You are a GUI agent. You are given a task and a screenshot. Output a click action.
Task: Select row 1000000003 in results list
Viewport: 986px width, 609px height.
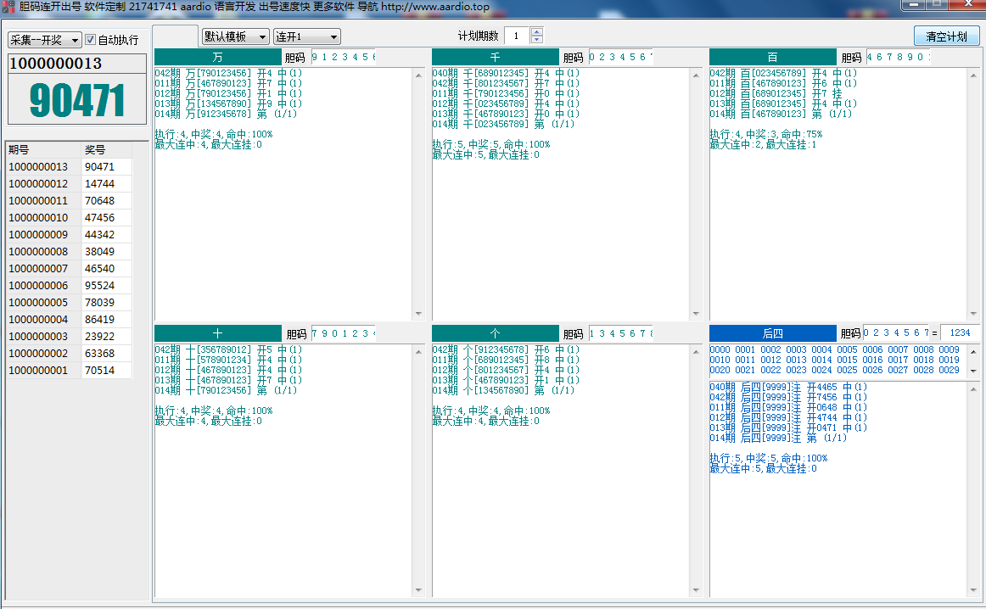(70, 336)
